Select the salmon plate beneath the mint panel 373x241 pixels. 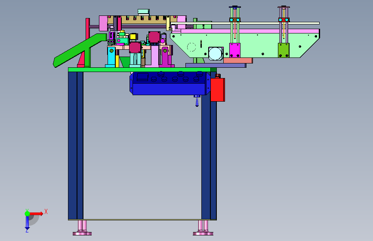point(237,60)
